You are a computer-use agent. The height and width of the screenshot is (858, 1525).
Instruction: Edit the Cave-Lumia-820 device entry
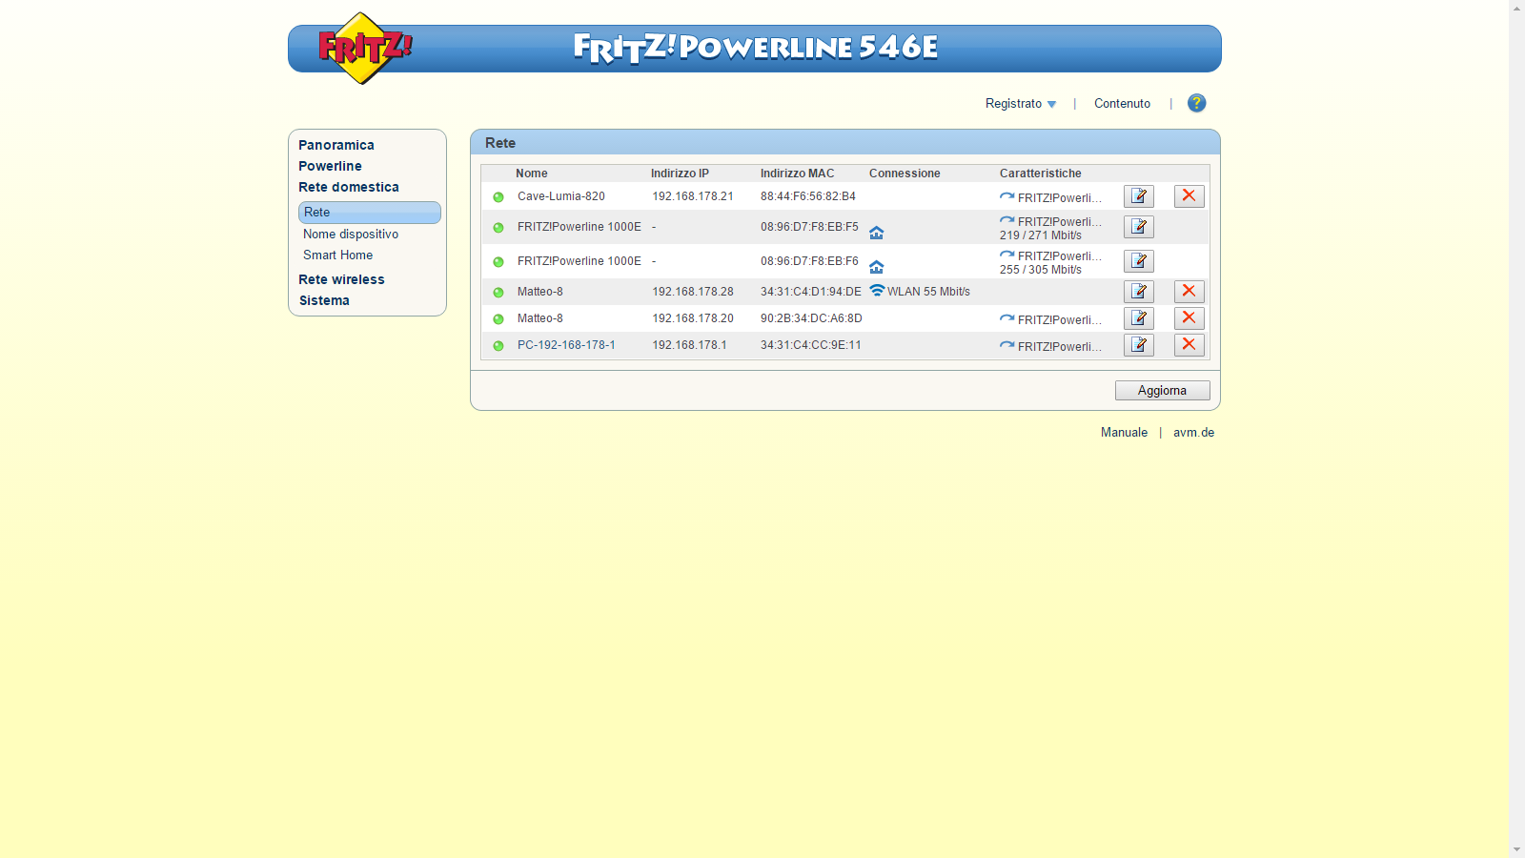(x=1138, y=196)
